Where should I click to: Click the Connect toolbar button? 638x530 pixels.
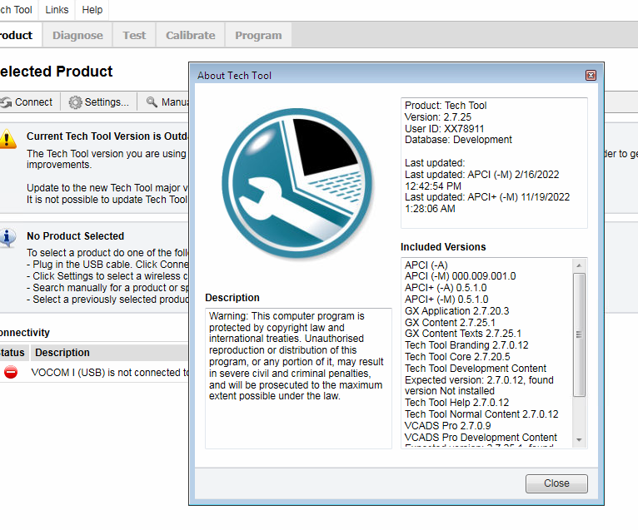coord(27,102)
